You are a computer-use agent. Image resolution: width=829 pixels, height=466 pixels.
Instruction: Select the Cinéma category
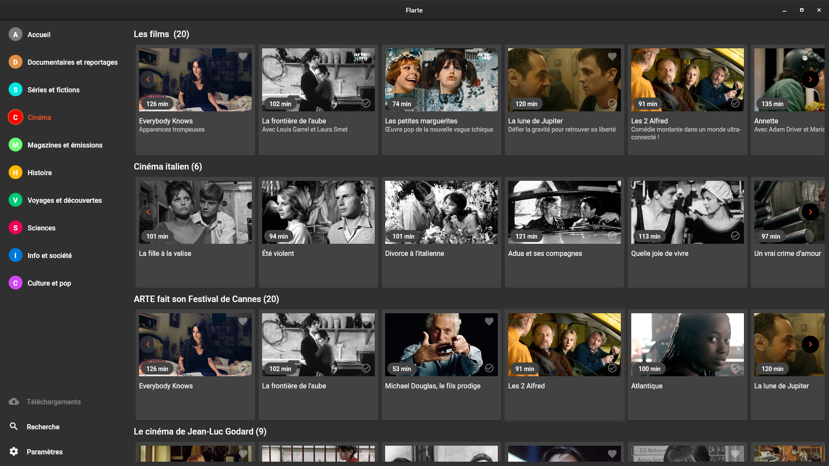coord(39,117)
